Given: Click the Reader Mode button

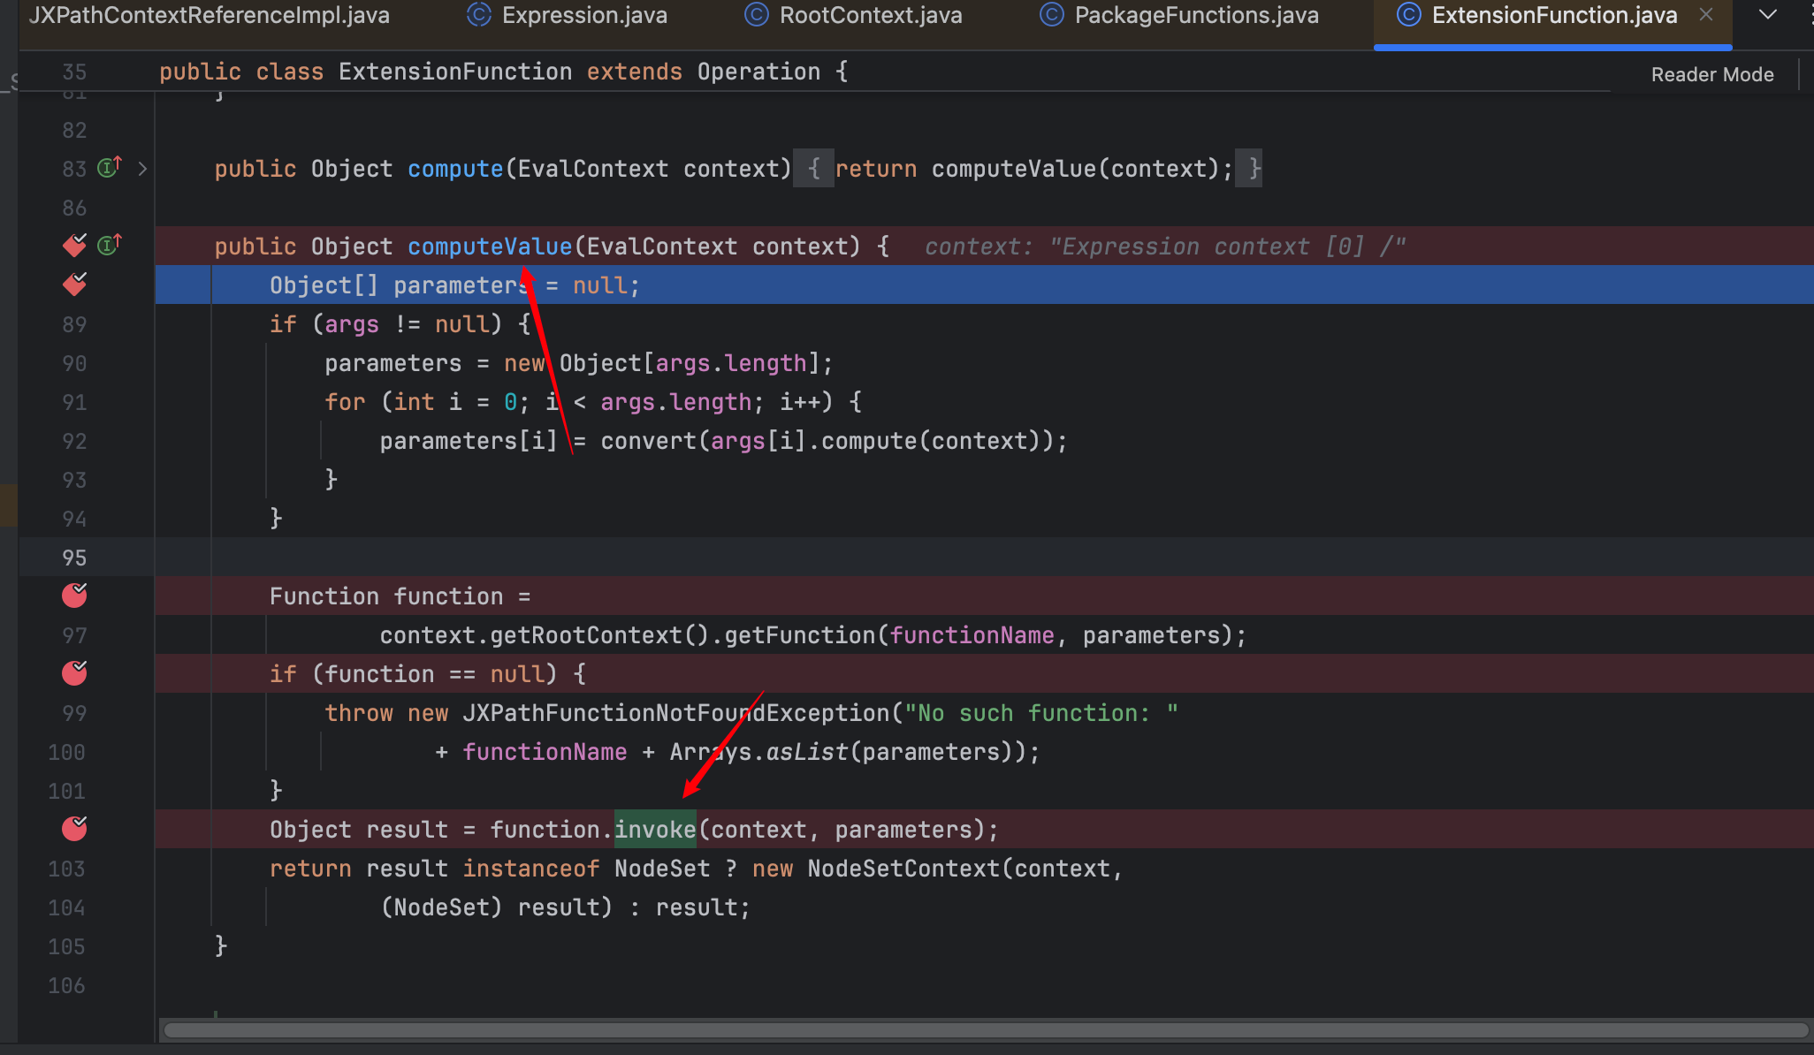Looking at the screenshot, I should (x=1712, y=74).
